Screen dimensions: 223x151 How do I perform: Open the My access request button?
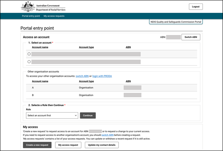tap(68, 145)
